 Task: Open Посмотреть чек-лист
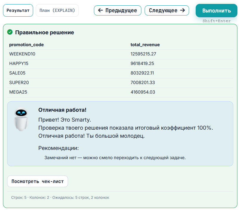point(37,181)
